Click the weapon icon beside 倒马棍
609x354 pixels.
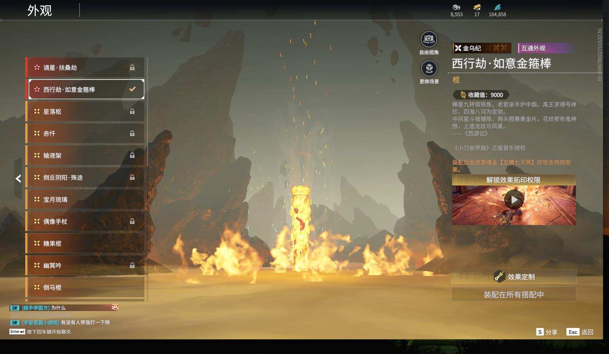tap(37, 287)
